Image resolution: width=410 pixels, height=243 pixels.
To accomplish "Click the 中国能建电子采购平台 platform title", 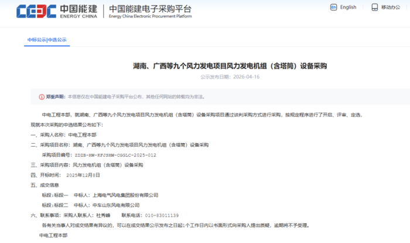I will click(x=151, y=9).
